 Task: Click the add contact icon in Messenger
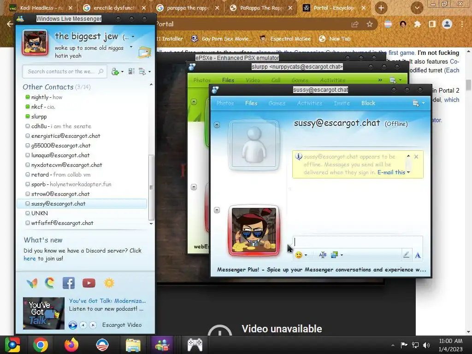pyautogui.click(x=115, y=71)
